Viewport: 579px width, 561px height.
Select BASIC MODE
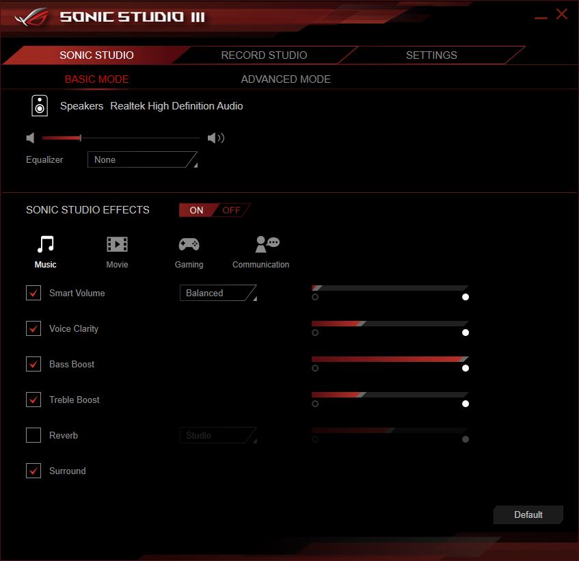point(97,79)
